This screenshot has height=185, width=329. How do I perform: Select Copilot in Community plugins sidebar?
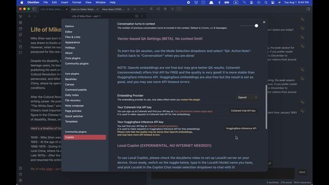click(x=85, y=137)
